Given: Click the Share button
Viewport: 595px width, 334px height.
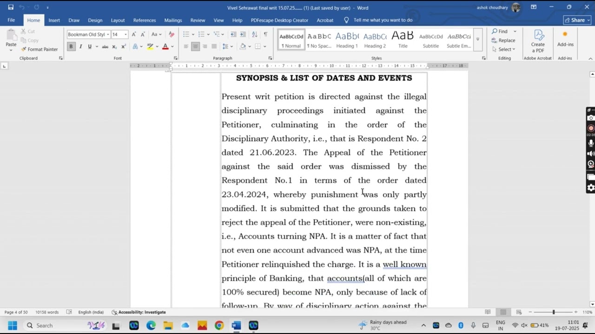Looking at the screenshot, I should coord(577,20).
